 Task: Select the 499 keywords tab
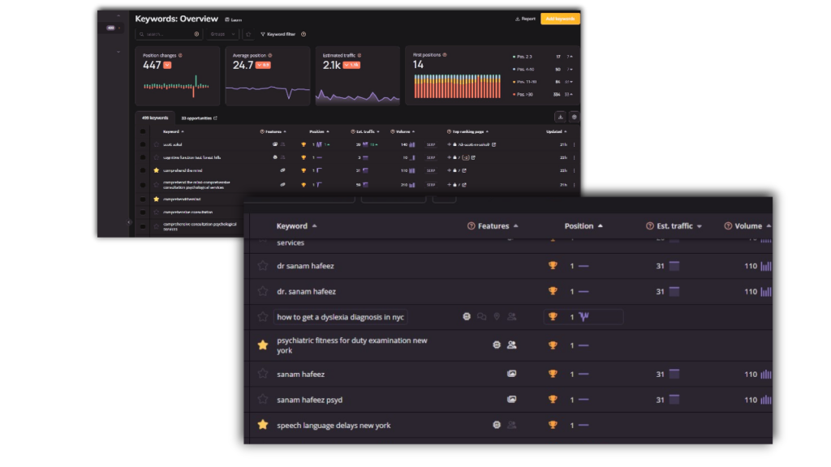[x=153, y=118]
